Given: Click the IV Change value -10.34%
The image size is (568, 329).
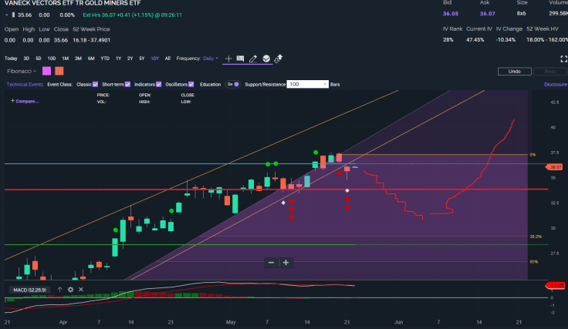Looking at the screenshot, I should (x=505, y=40).
